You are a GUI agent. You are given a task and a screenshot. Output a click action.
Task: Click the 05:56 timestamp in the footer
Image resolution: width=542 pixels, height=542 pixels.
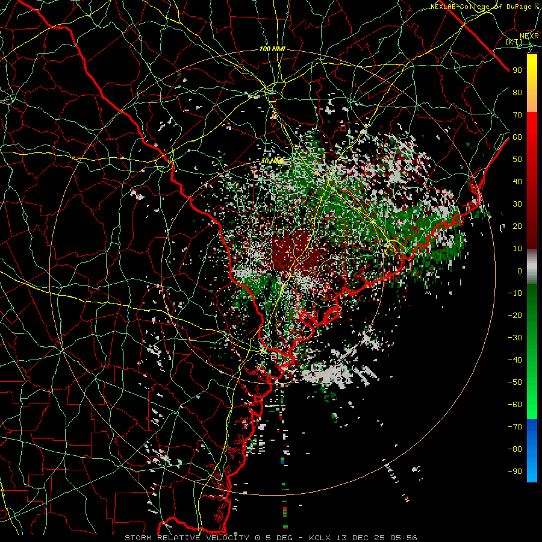[x=403, y=538]
